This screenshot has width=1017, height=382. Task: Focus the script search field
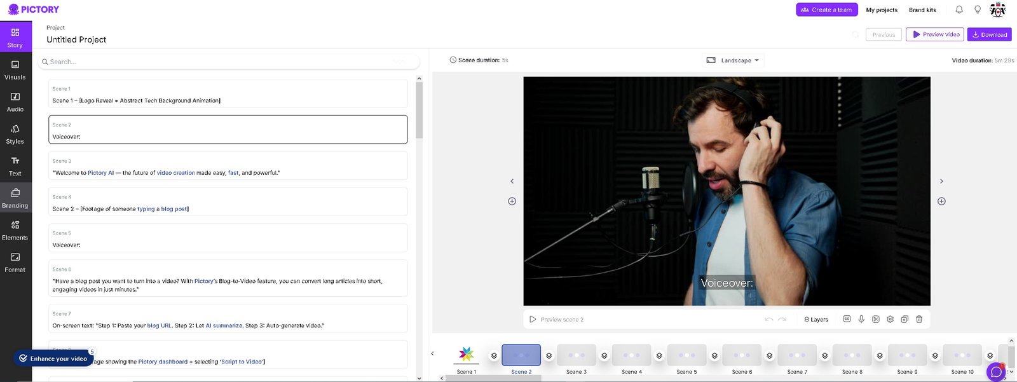(229, 62)
